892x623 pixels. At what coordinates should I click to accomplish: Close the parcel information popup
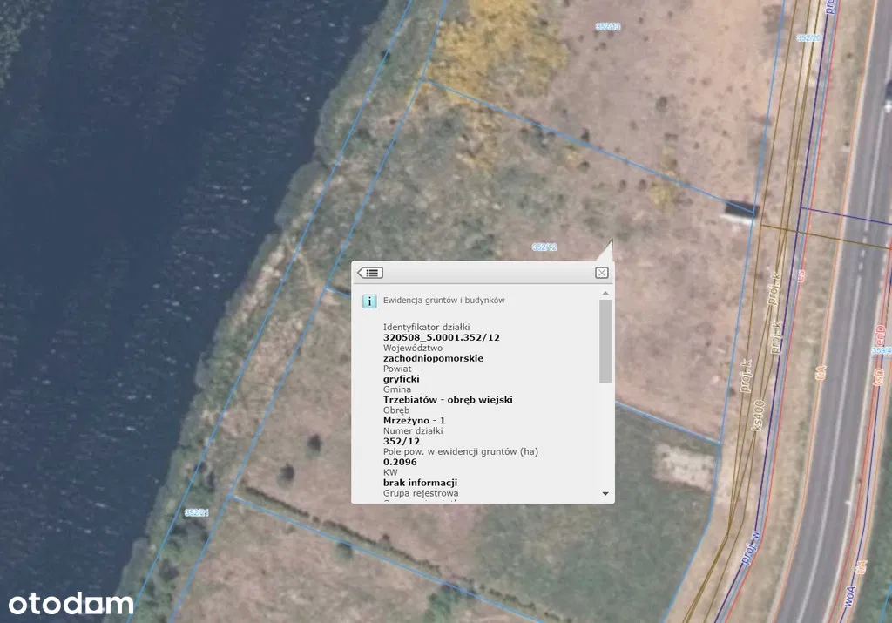[x=601, y=273]
